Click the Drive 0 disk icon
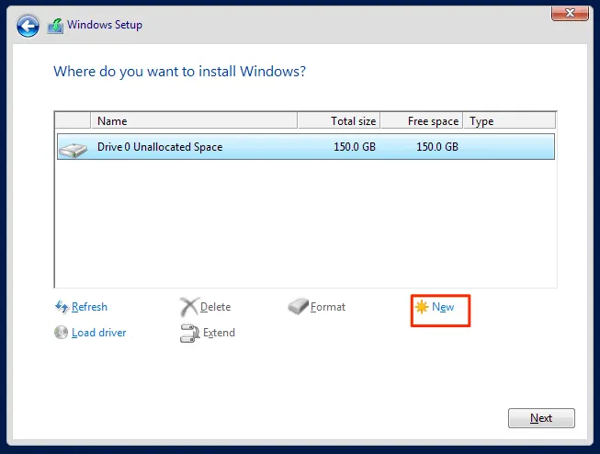Viewport: 600px width, 454px height. [x=73, y=147]
